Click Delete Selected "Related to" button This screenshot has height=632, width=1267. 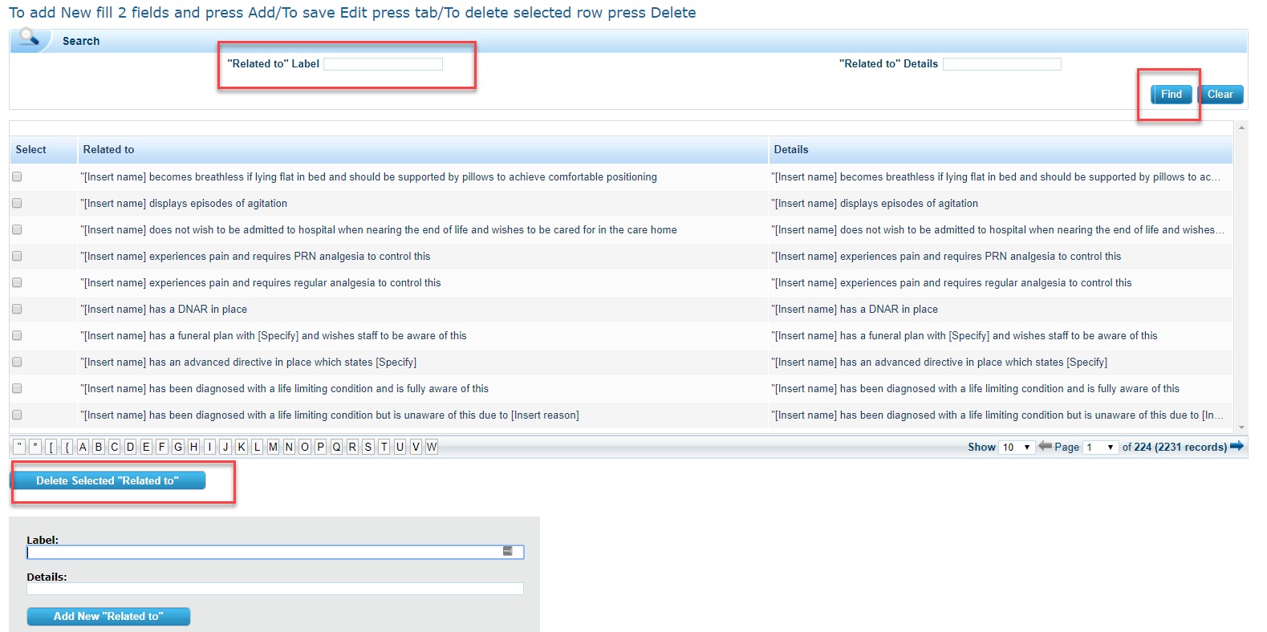(108, 480)
